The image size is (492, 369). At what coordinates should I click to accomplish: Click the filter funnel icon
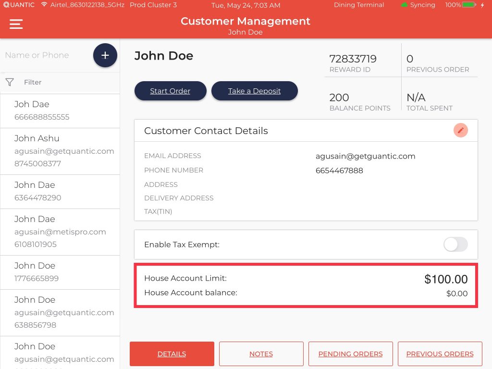[x=10, y=82]
